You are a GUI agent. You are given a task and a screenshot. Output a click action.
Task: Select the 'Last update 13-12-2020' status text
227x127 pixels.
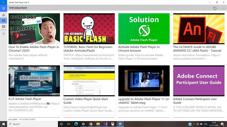[x=22, y=119]
